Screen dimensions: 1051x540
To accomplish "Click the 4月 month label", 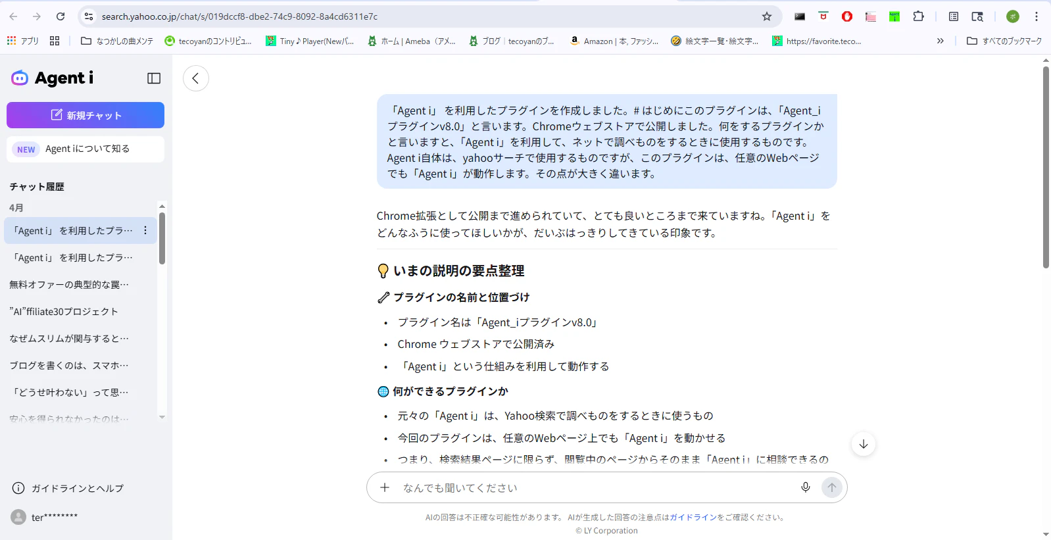I will [x=16, y=208].
